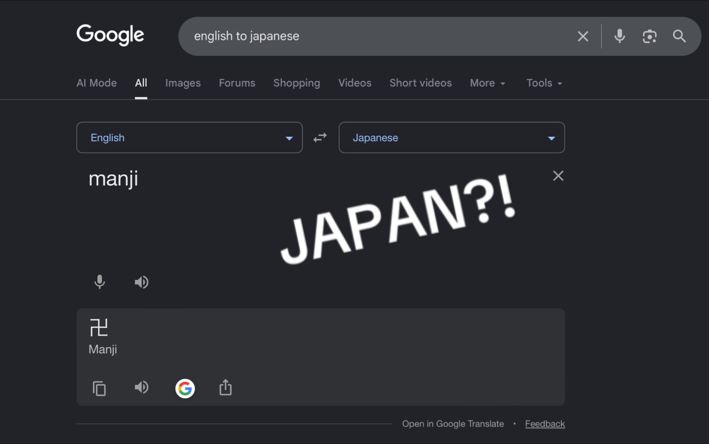
Task: Search the translation with the Google G icon
Action: click(x=185, y=388)
